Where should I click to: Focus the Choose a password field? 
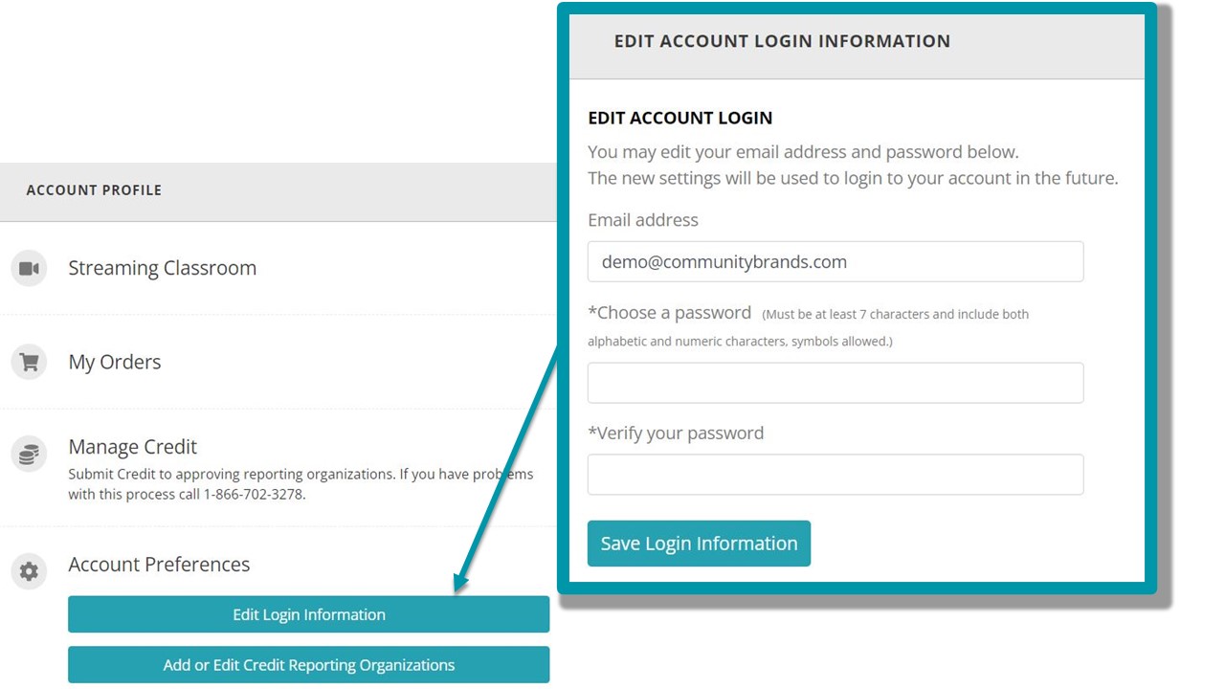point(835,383)
